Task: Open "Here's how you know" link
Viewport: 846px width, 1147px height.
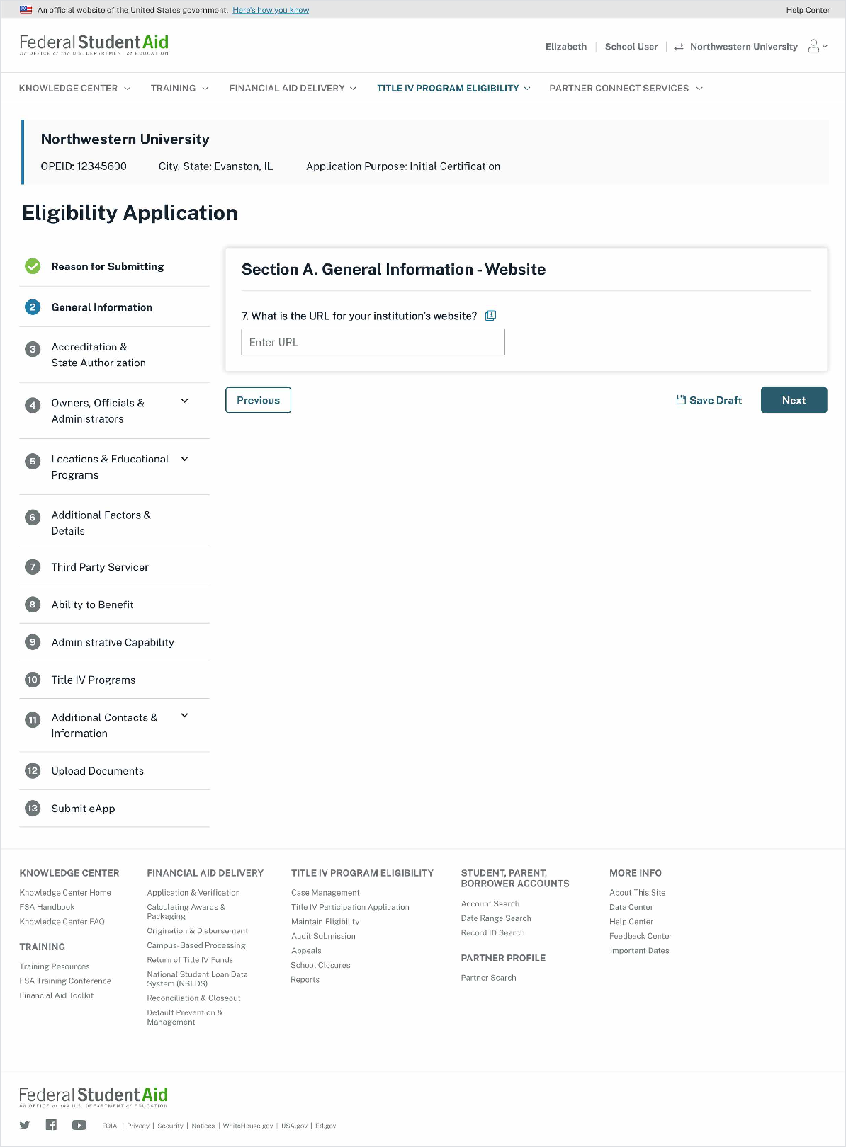Action: (271, 10)
